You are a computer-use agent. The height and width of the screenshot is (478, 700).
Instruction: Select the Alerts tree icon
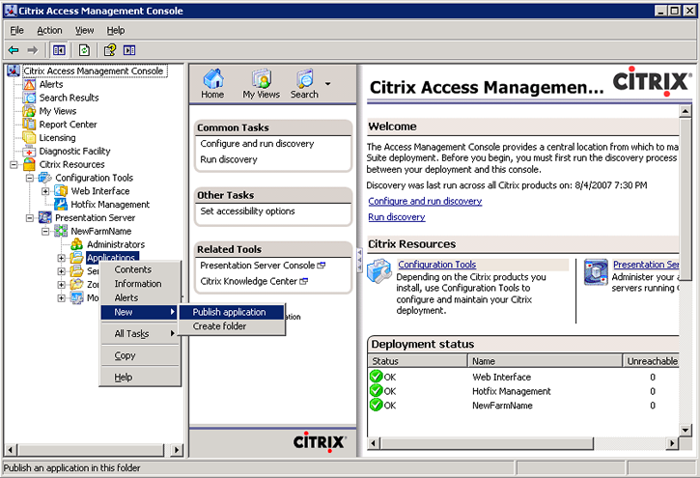[x=30, y=84]
